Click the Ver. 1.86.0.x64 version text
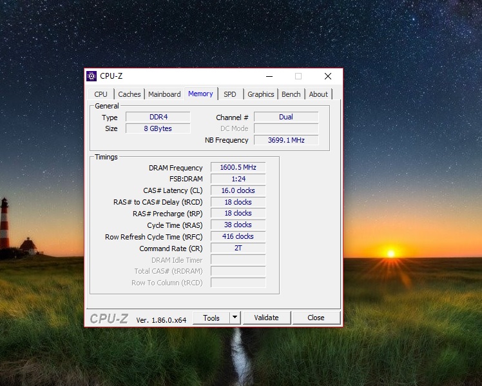This screenshot has width=482, height=386. tap(161, 320)
